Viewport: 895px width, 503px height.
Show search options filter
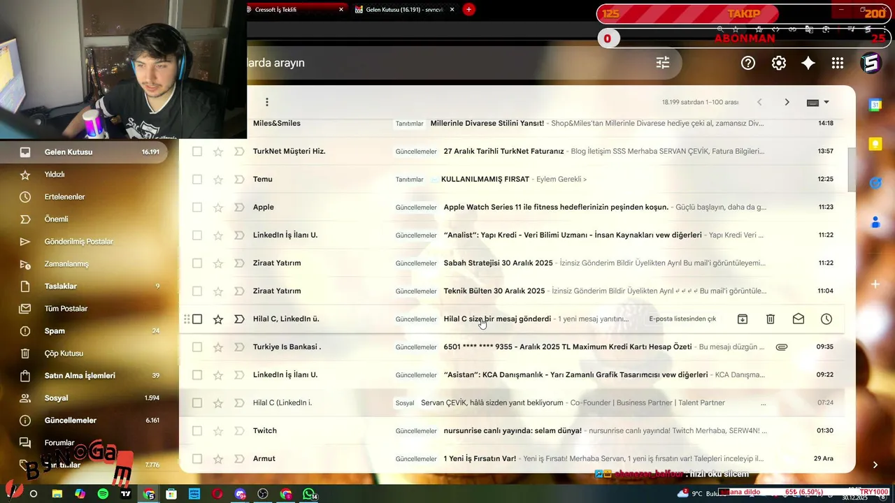(x=663, y=63)
